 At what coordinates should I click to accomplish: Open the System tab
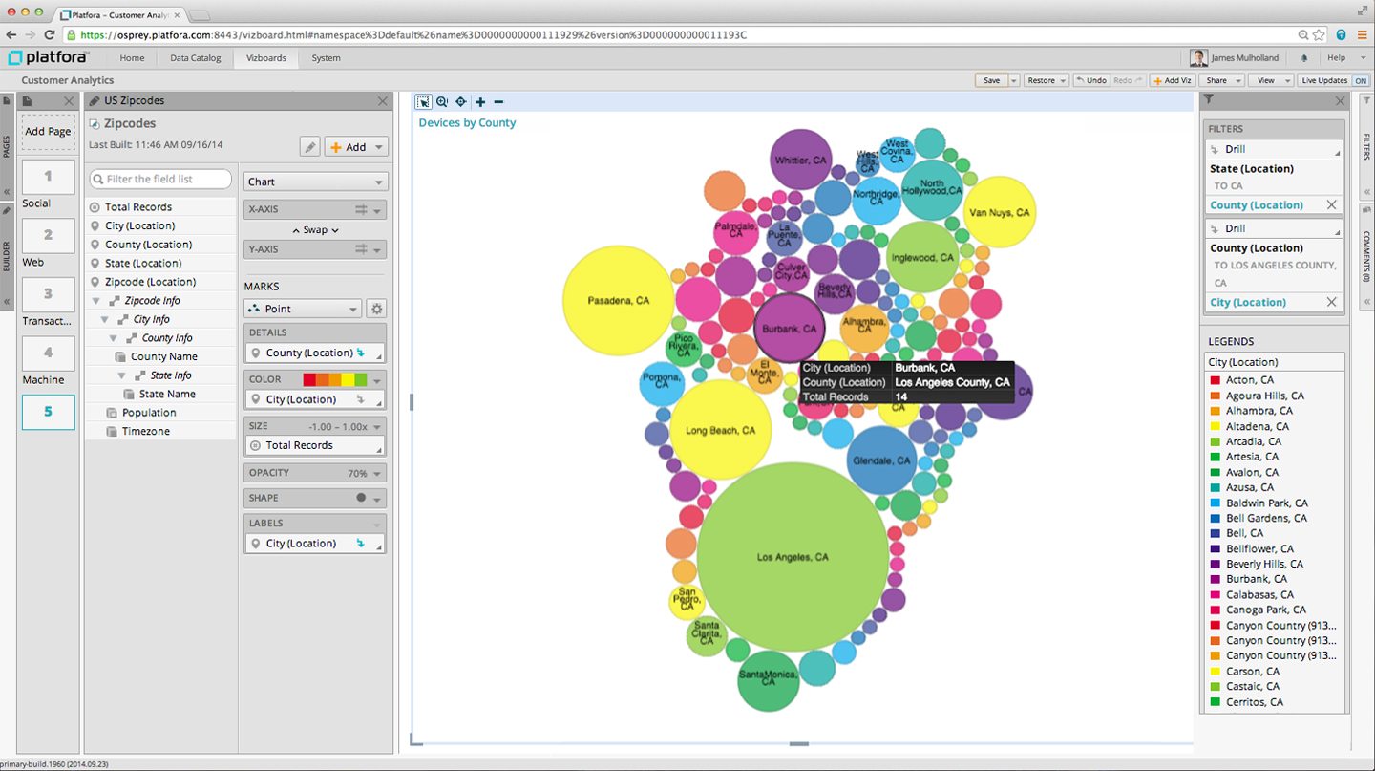pyautogui.click(x=326, y=58)
